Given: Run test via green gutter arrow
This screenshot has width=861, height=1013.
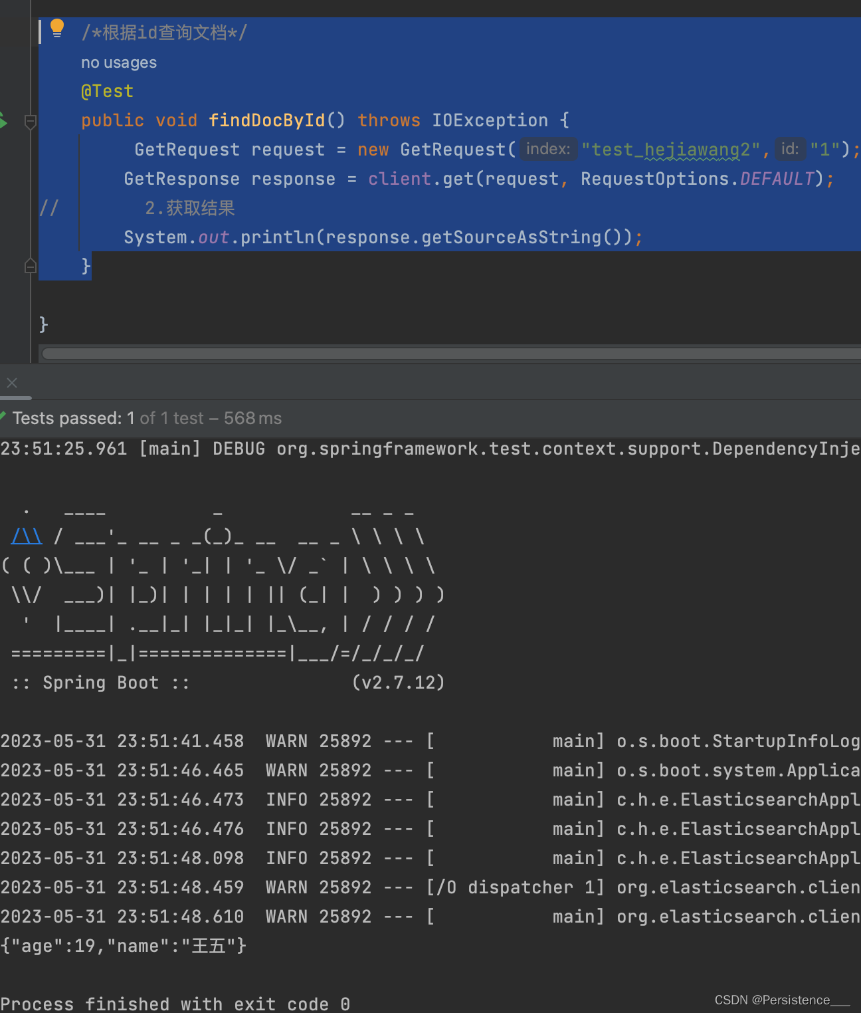Looking at the screenshot, I should pos(3,121).
